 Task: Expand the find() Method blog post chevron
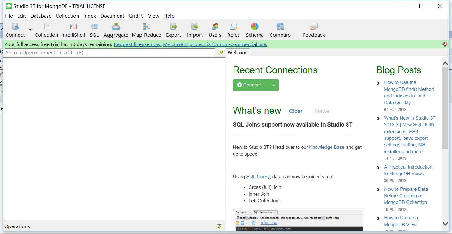click(x=378, y=83)
